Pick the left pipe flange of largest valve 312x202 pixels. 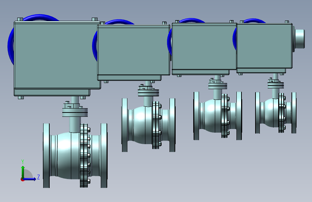pyautogui.click(x=46, y=156)
